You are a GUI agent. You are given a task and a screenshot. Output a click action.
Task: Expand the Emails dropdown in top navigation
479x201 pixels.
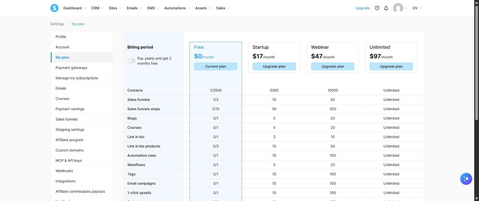[x=134, y=8]
